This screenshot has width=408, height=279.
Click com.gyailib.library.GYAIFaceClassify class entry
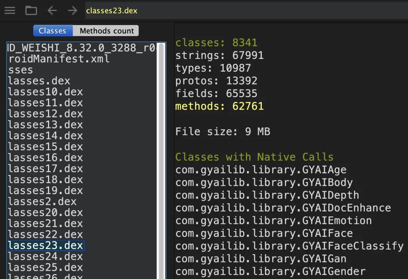pyautogui.click(x=289, y=246)
